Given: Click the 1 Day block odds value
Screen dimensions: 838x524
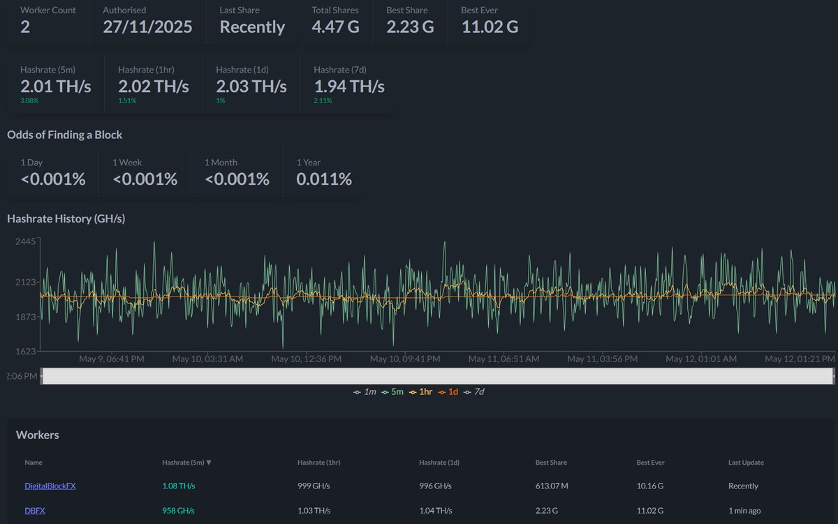Looking at the screenshot, I should (53, 179).
